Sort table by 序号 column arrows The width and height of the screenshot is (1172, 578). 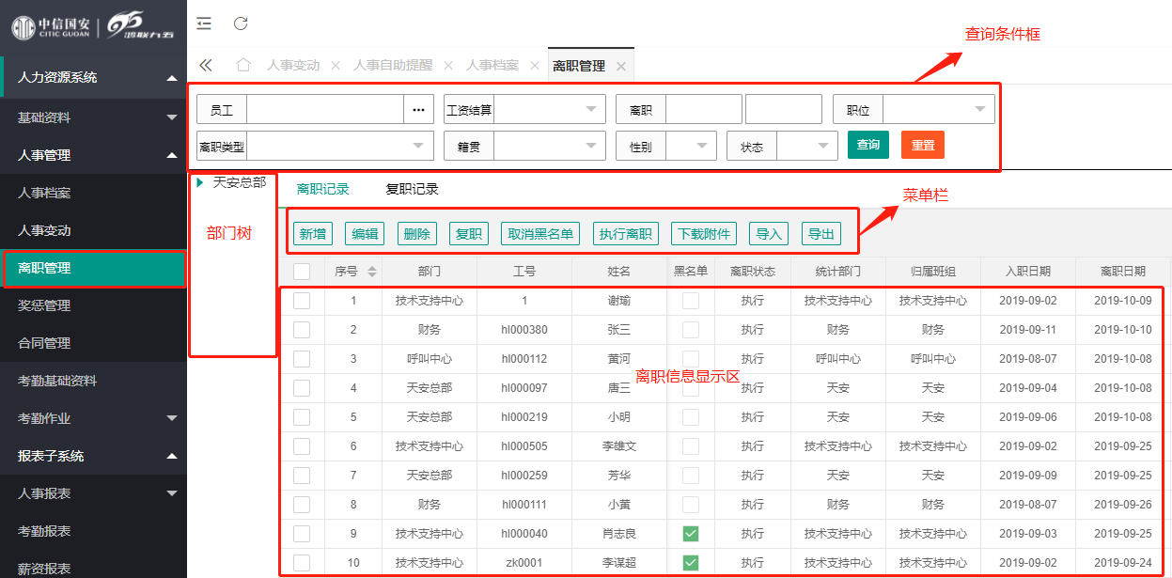371,272
